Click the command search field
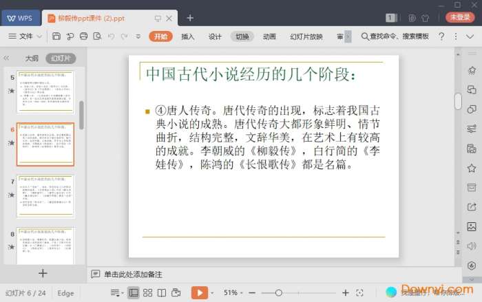The height and width of the screenshot is (302, 482). tap(395, 36)
